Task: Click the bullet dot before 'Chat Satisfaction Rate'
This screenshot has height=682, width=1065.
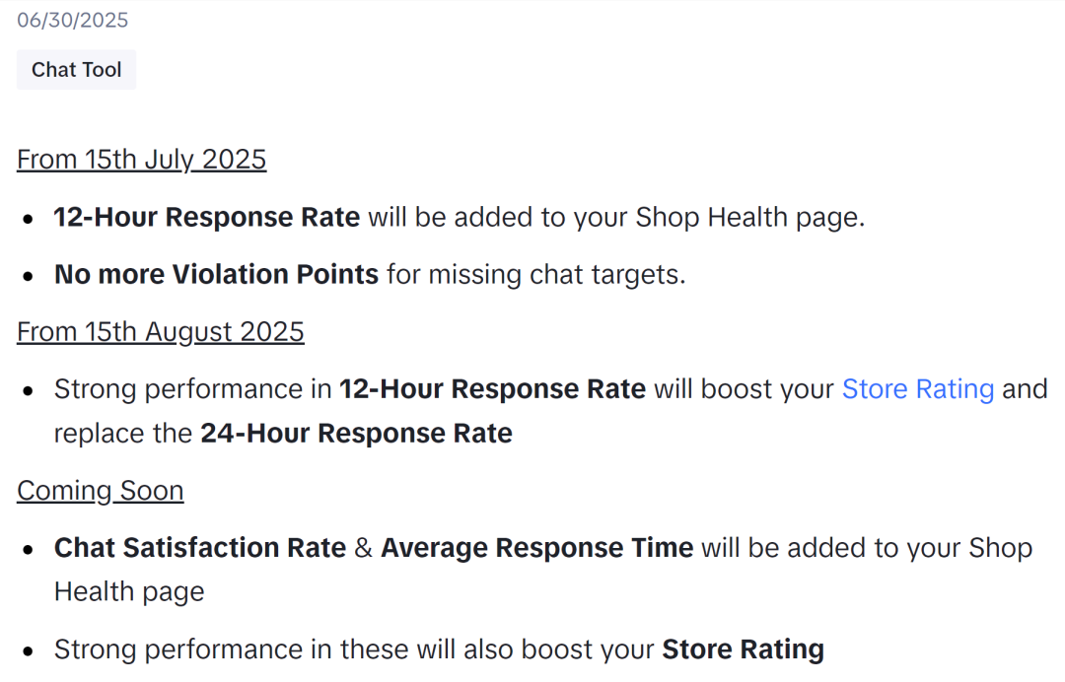Action: [30, 549]
